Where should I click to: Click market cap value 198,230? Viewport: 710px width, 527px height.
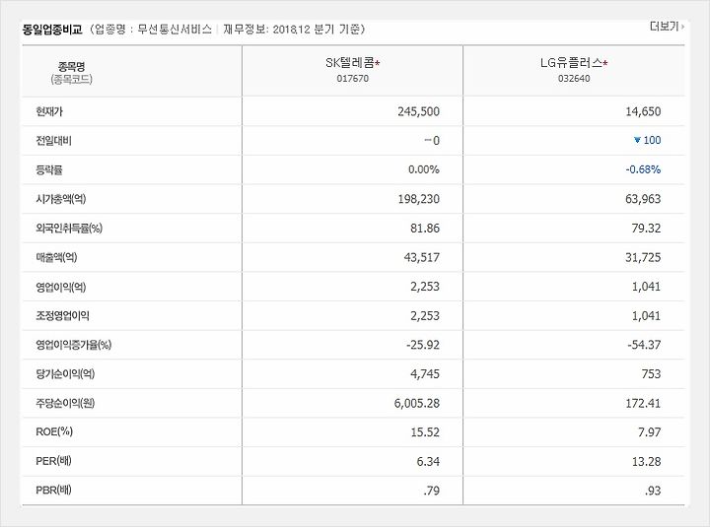[418, 199]
